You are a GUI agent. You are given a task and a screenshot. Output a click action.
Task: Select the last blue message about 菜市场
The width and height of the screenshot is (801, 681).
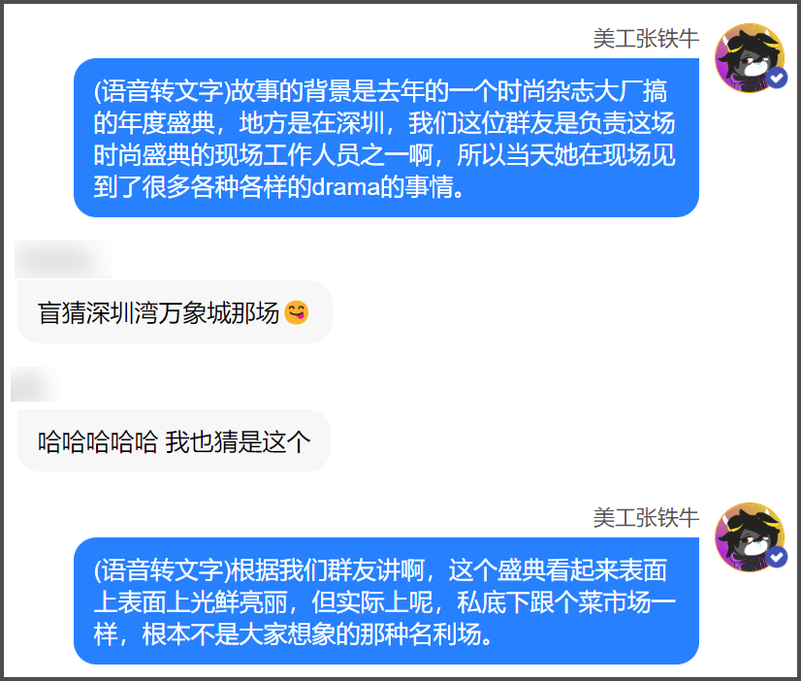(x=386, y=600)
